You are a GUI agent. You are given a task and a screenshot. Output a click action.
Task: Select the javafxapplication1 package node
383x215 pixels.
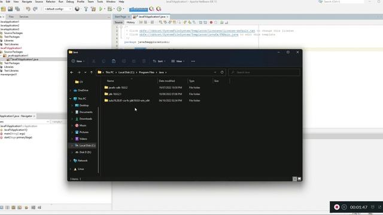click(18, 56)
